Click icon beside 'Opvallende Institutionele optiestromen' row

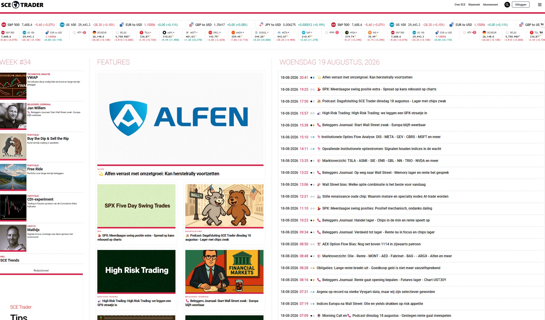pos(319,149)
